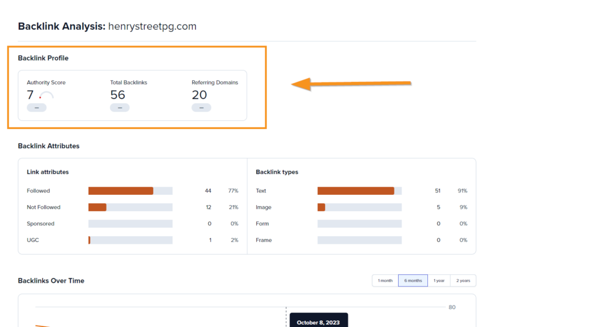Click the Backlink types subheading
613x327 pixels.
277,172
